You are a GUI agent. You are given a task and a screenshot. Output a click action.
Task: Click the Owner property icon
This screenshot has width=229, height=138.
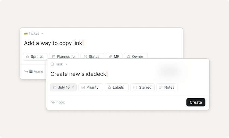click(129, 56)
